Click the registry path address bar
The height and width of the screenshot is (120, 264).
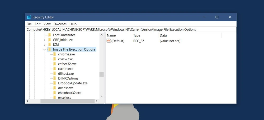tap(131, 30)
